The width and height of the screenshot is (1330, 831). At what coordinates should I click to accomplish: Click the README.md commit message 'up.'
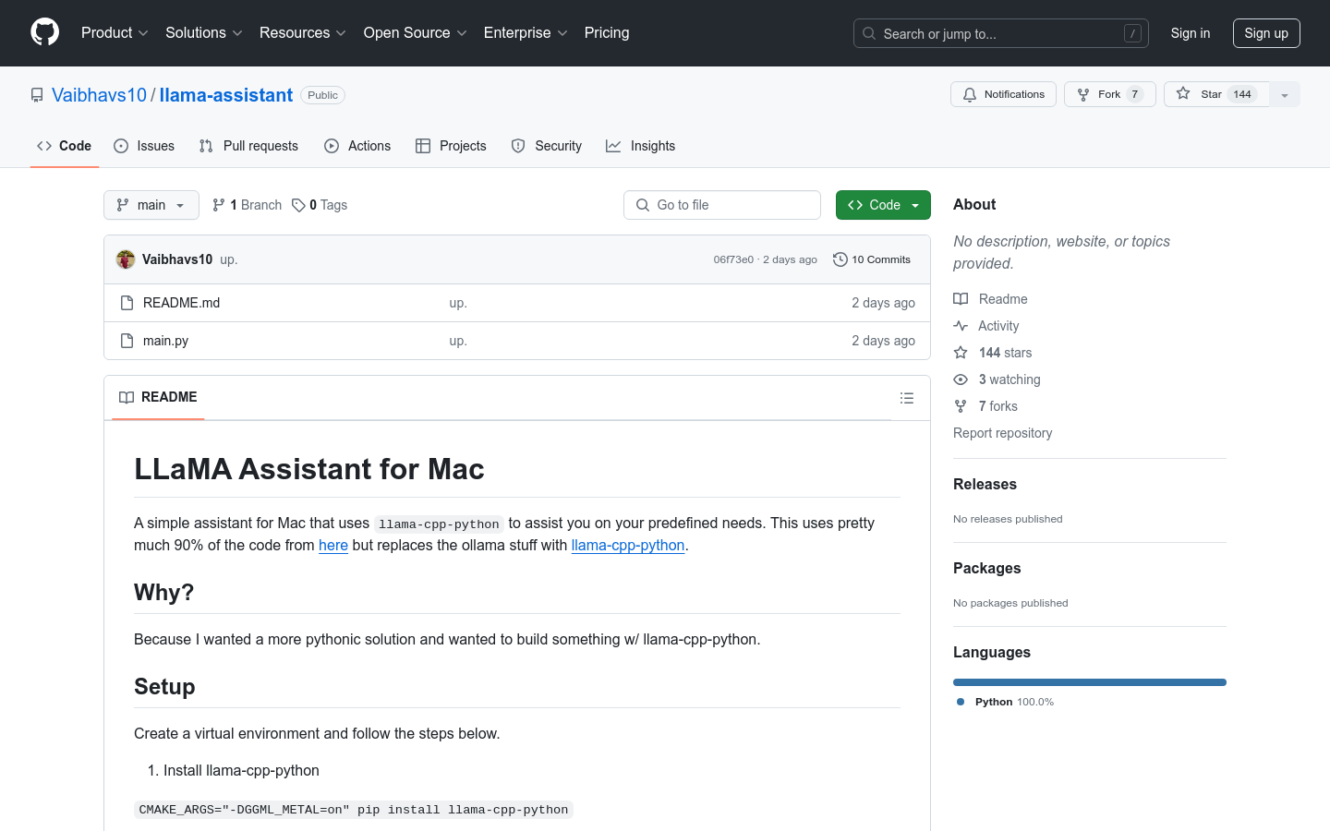458,303
